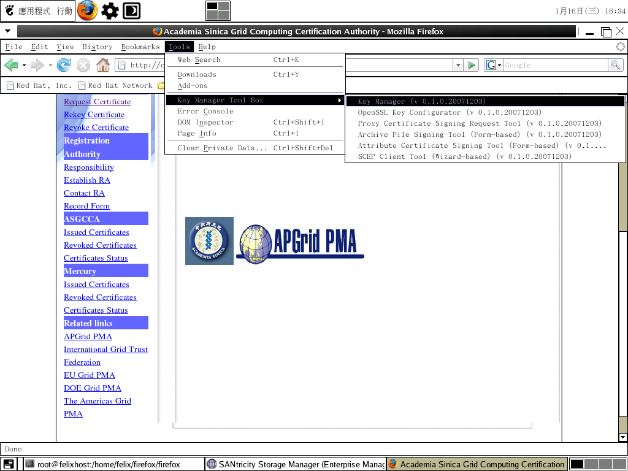Open the Rekey Certificate link
This screenshot has width=628, height=471.
[94, 115]
